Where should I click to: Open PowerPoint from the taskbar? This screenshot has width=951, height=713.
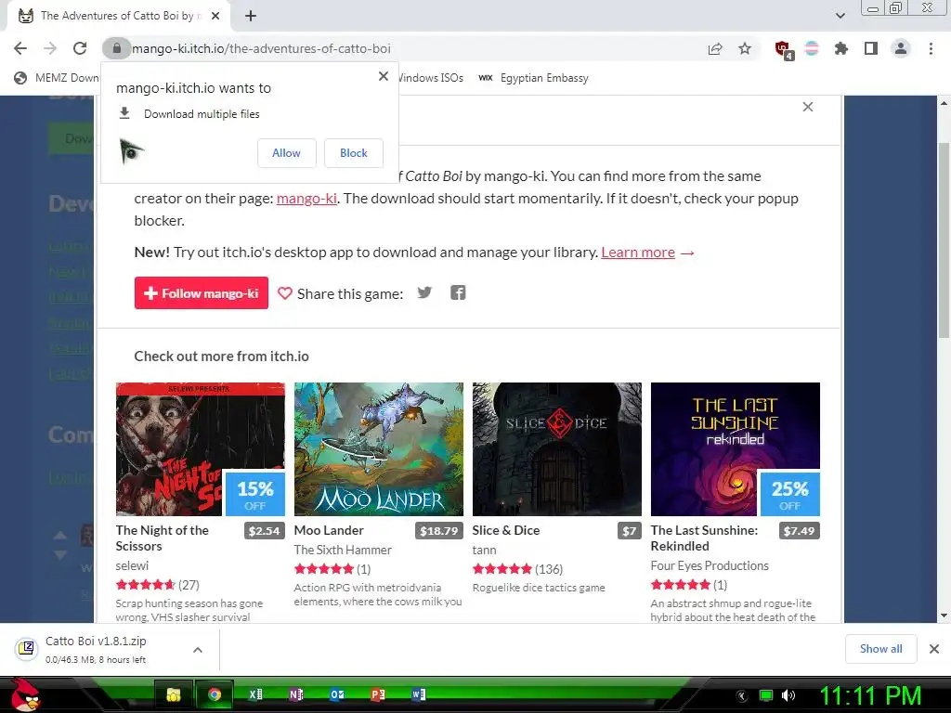[x=377, y=694]
